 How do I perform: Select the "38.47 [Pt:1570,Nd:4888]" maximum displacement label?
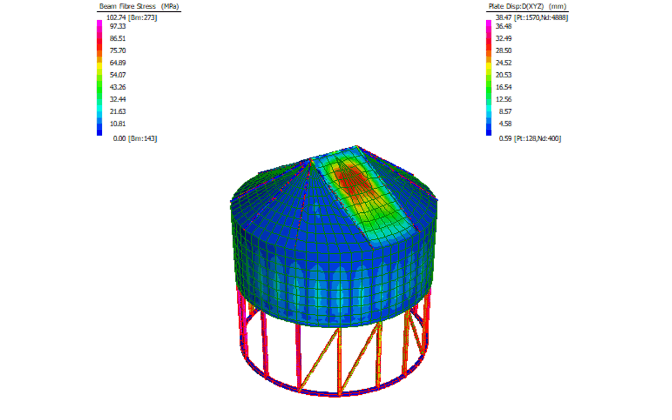point(533,18)
